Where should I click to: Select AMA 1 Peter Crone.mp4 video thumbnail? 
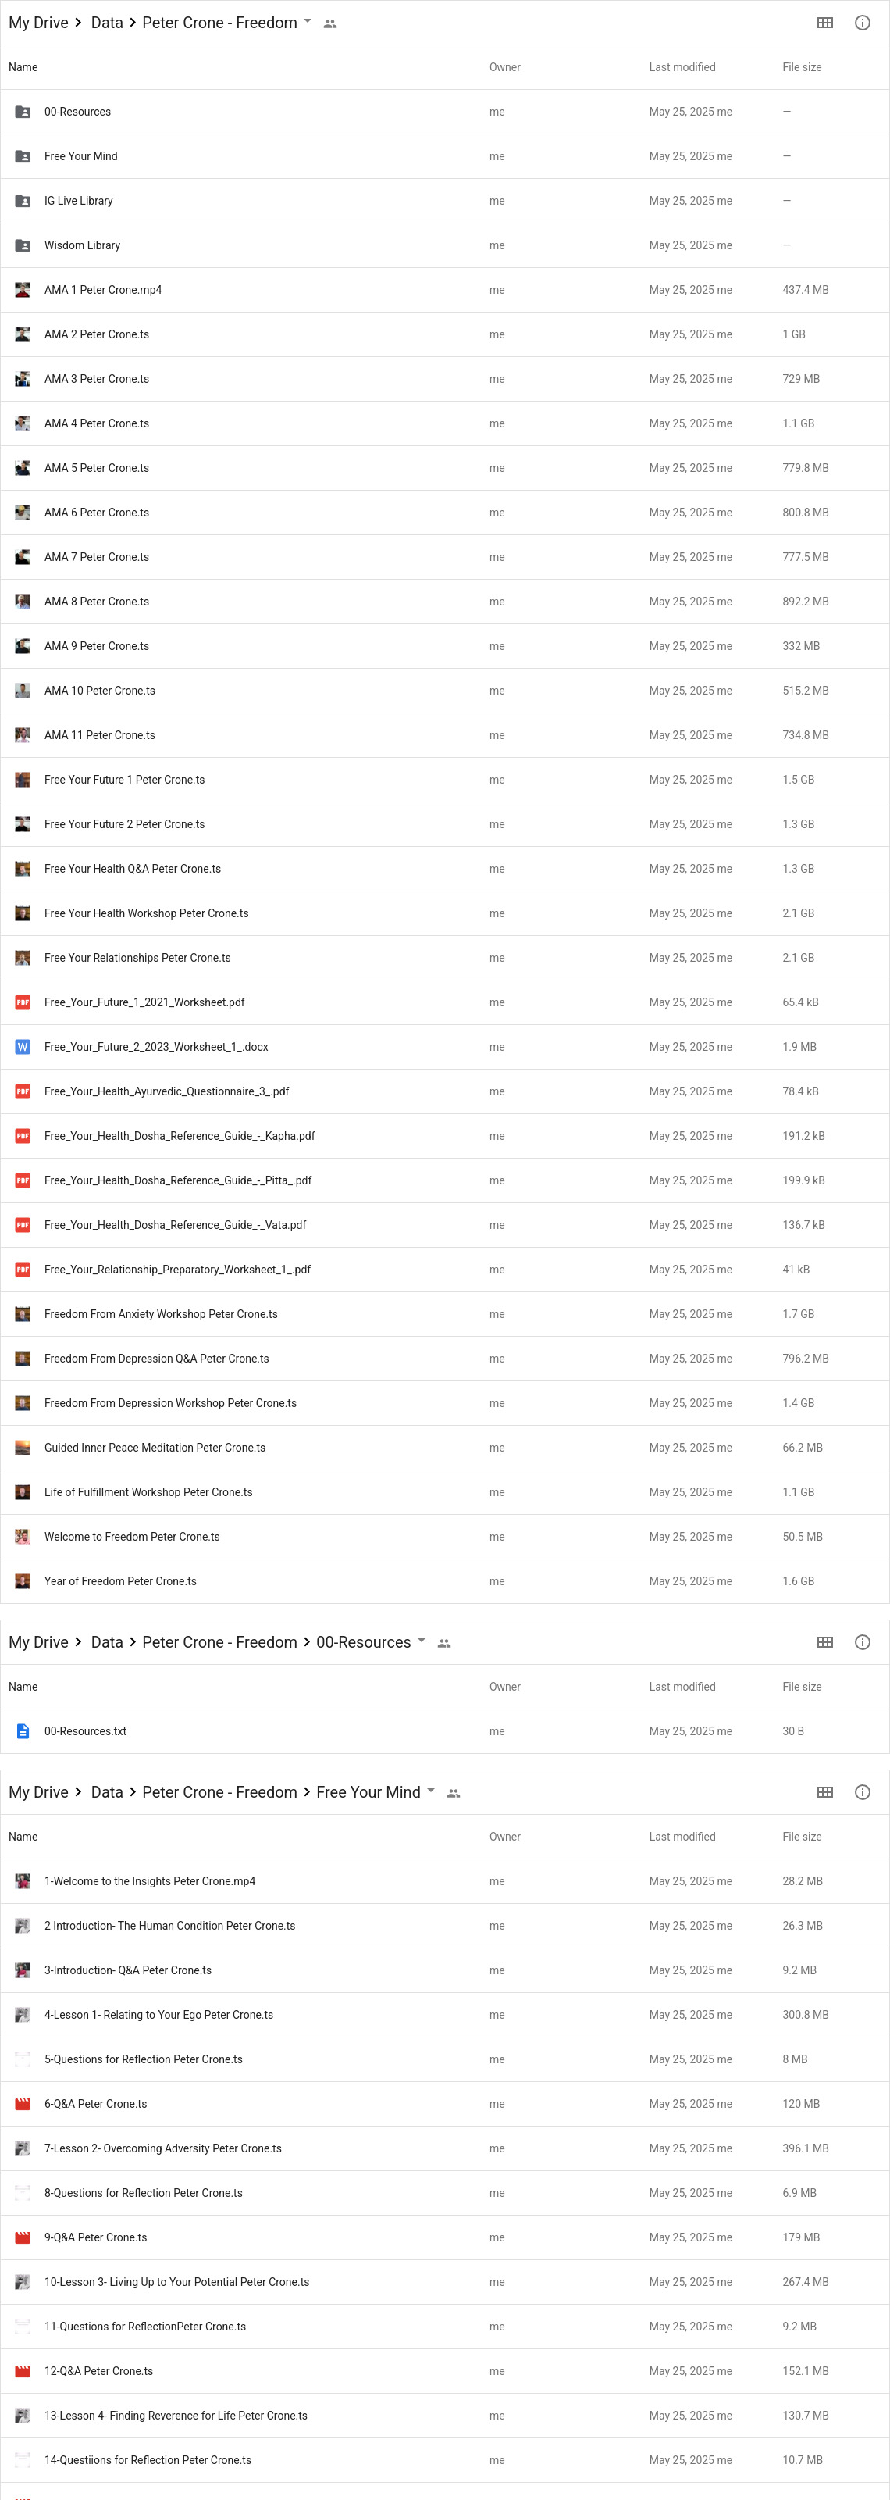(x=23, y=290)
